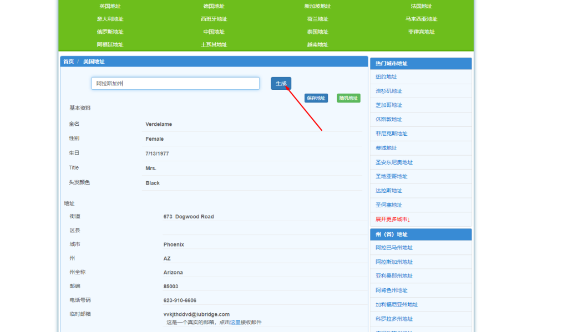
Task: Click the state abbreviation AZ
Action: point(167,258)
